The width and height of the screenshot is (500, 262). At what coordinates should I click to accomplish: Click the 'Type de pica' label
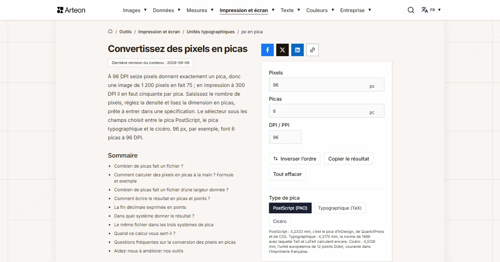click(284, 198)
